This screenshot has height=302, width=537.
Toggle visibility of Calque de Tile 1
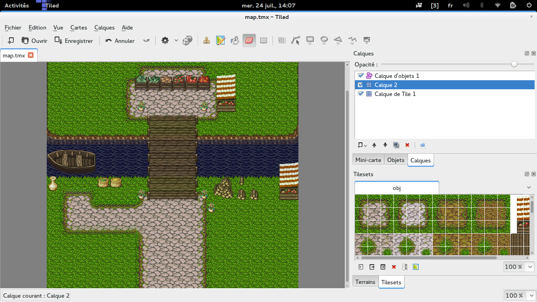click(x=360, y=94)
